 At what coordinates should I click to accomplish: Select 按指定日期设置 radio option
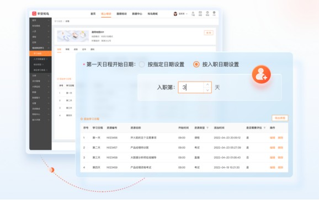click(x=142, y=64)
